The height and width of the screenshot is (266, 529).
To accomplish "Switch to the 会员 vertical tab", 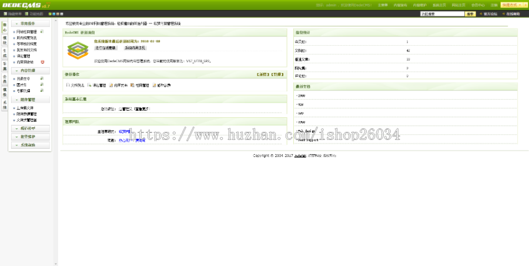I will click(5, 79).
